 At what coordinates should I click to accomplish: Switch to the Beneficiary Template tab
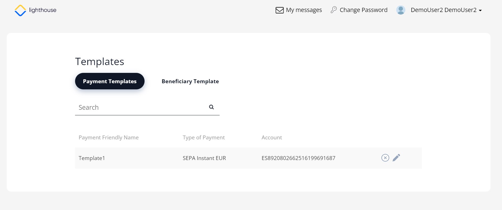pos(190,81)
